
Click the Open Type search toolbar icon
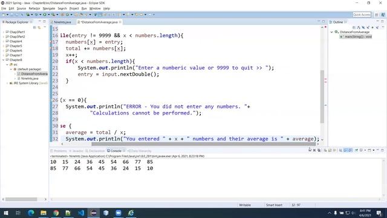76,15
